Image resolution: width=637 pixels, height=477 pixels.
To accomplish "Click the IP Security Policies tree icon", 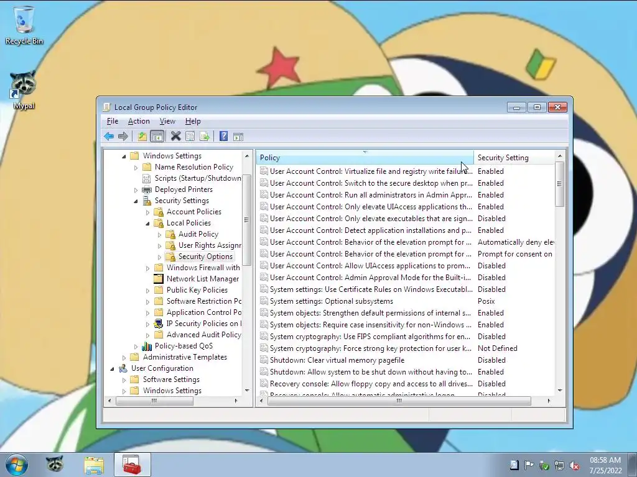I will pos(159,324).
